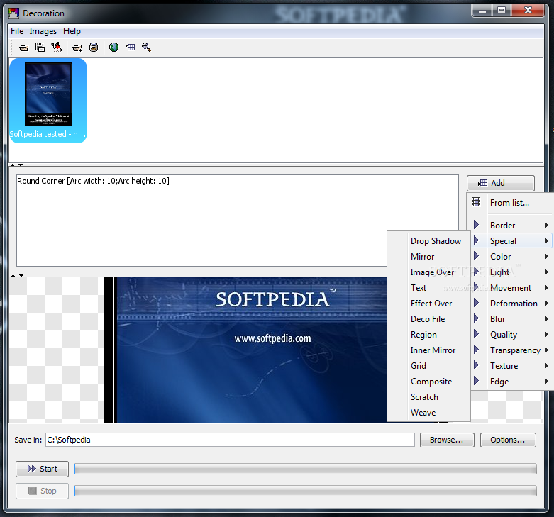Click the open folder toolbar icon

[23, 48]
